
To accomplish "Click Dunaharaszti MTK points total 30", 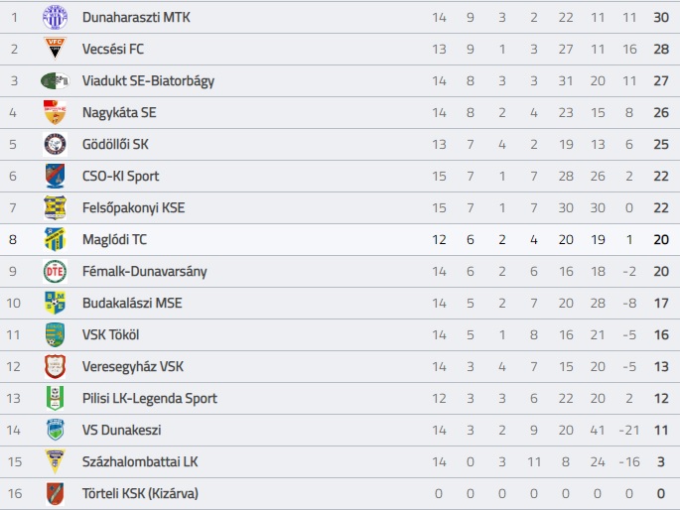I will coord(661,17).
